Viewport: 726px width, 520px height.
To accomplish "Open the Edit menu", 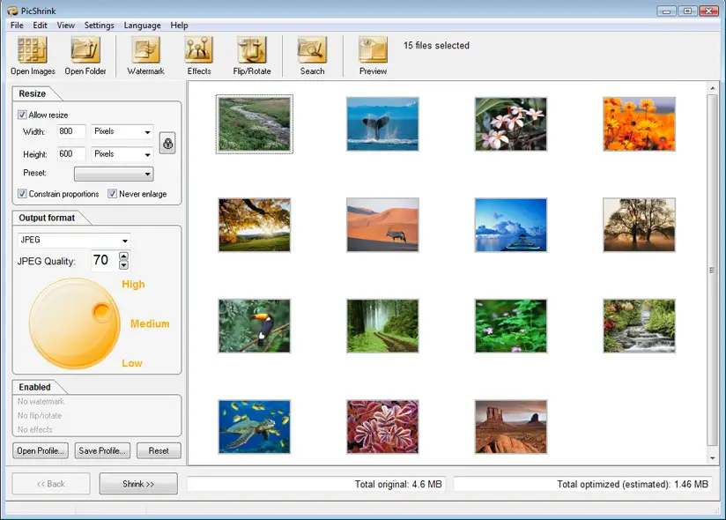I will tap(40, 26).
